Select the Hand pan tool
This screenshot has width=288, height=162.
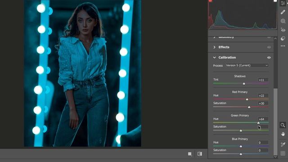(283, 134)
